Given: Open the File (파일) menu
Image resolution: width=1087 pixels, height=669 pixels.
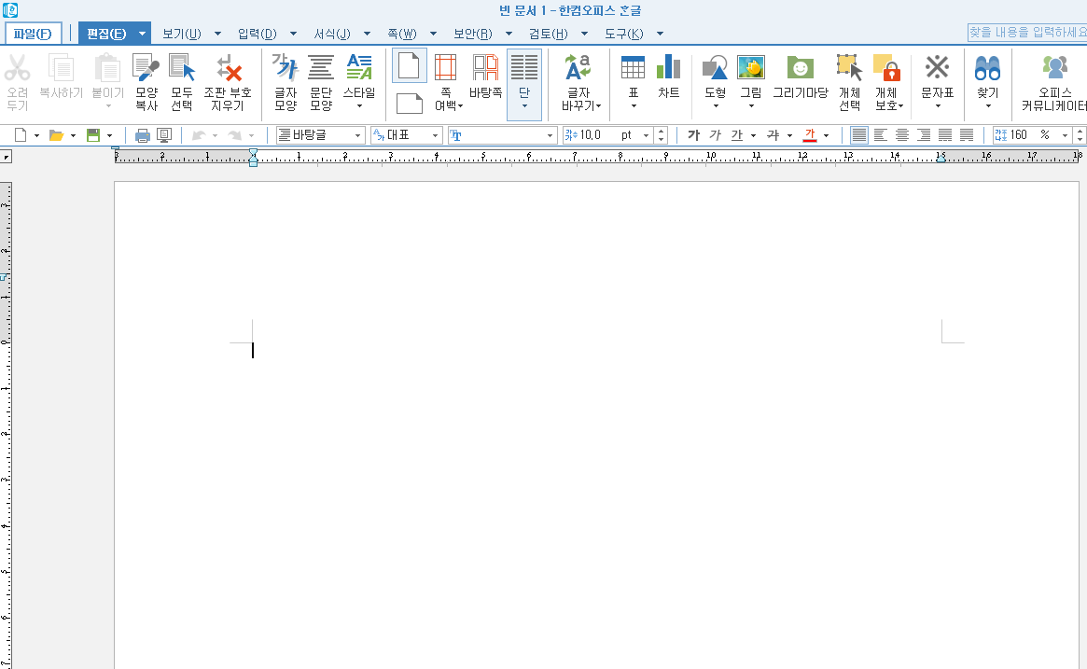Looking at the screenshot, I should (x=33, y=34).
